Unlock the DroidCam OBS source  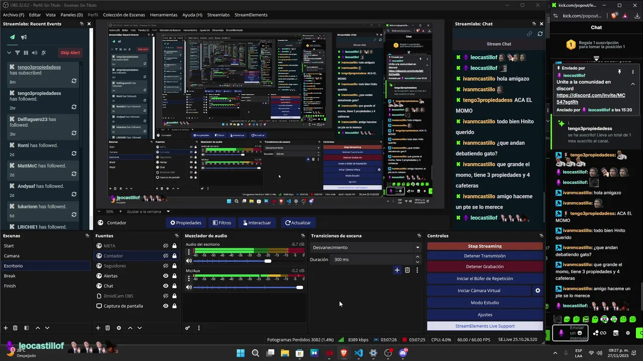pyautogui.click(x=174, y=296)
